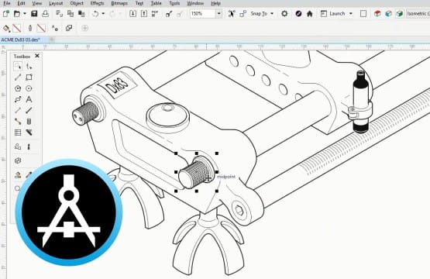Viewport: 430px width, 279px height.
Task: Close the Toolbox panel
Action: coord(37,56)
